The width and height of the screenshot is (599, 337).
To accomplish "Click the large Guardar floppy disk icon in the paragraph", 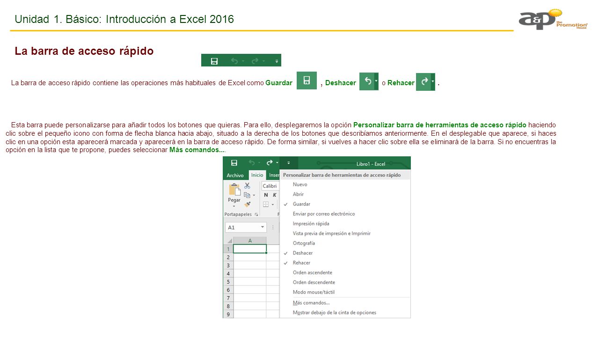I will (x=307, y=81).
